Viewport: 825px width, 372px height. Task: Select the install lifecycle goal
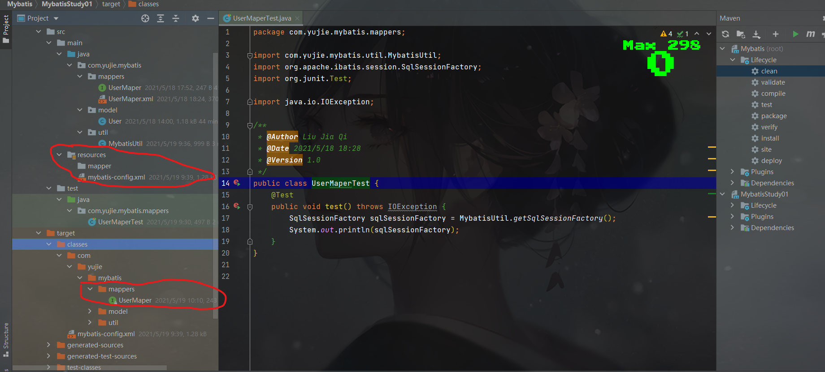[x=770, y=138]
